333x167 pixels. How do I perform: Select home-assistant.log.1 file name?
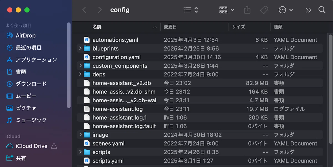point(120,118)
